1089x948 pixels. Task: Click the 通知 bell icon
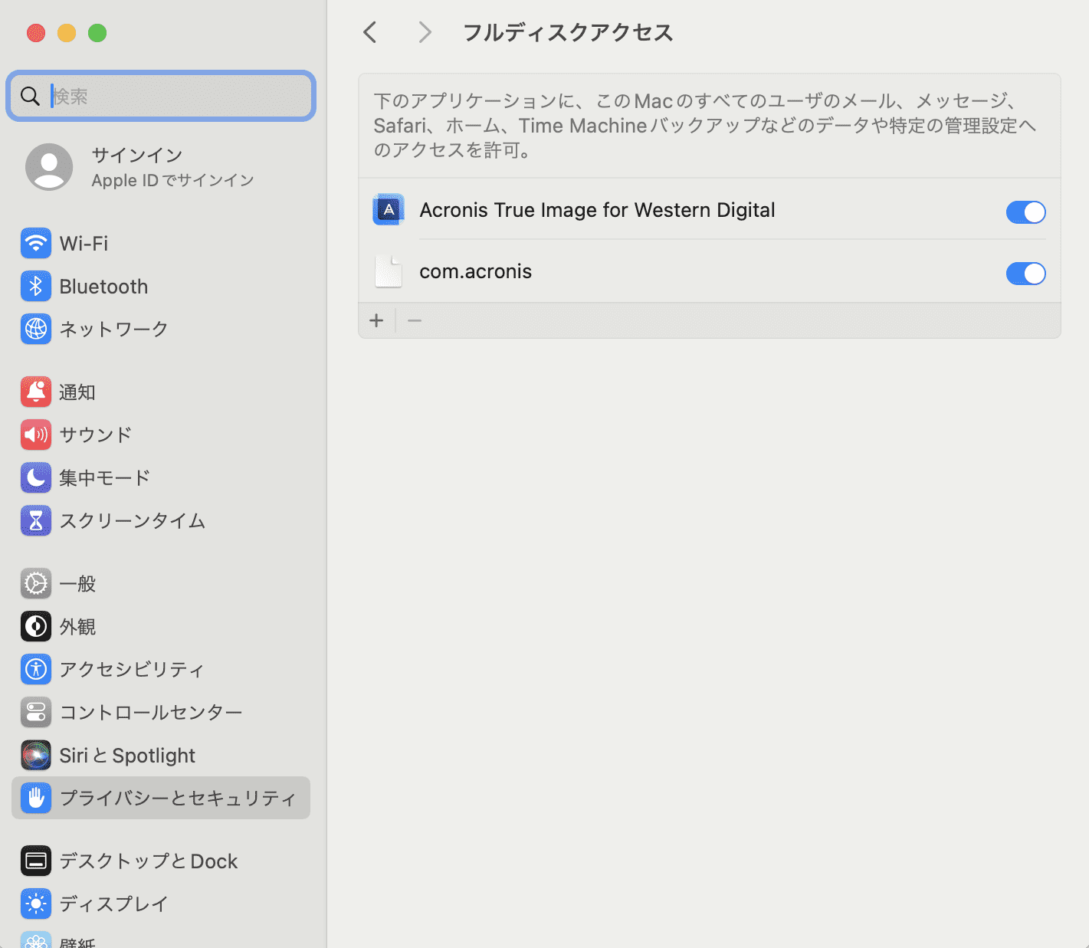click(x=36, y=392)
